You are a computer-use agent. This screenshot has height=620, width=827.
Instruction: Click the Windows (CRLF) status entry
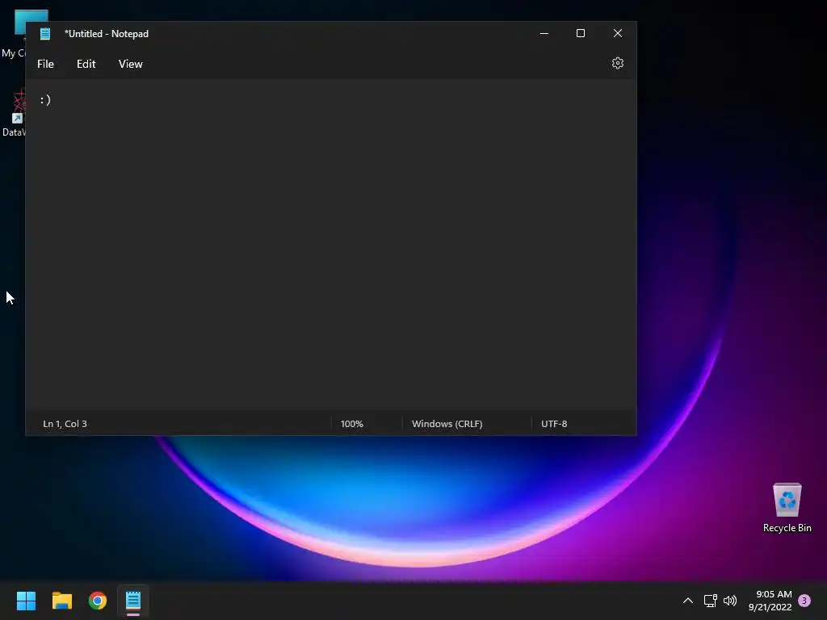pyautogui.click(x=447, y=424)
